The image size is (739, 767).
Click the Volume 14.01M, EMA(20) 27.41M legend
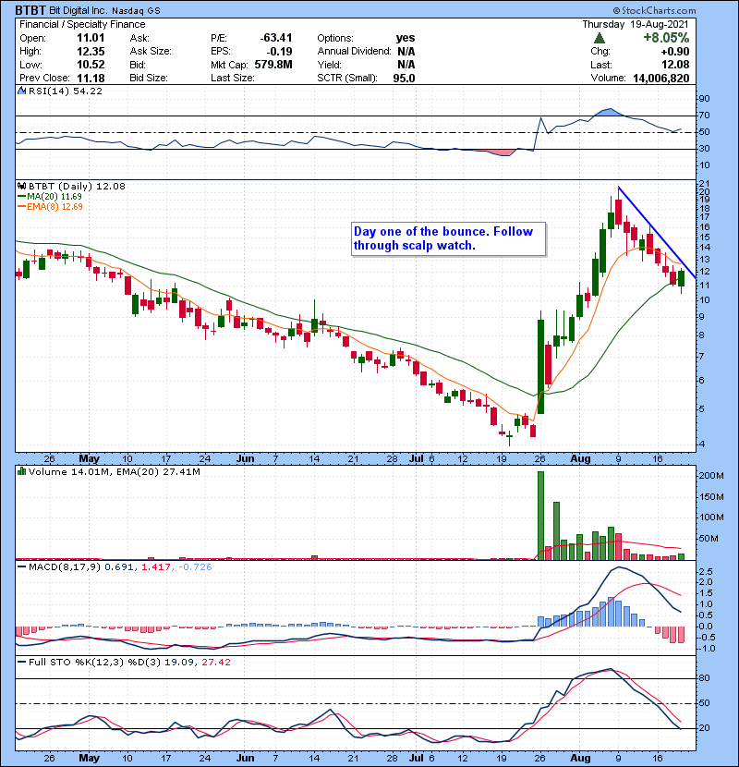point(114,472)
